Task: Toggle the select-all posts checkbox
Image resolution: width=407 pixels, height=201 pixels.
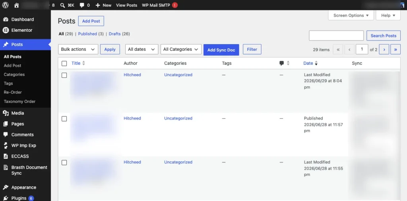Action: [64, 64]
